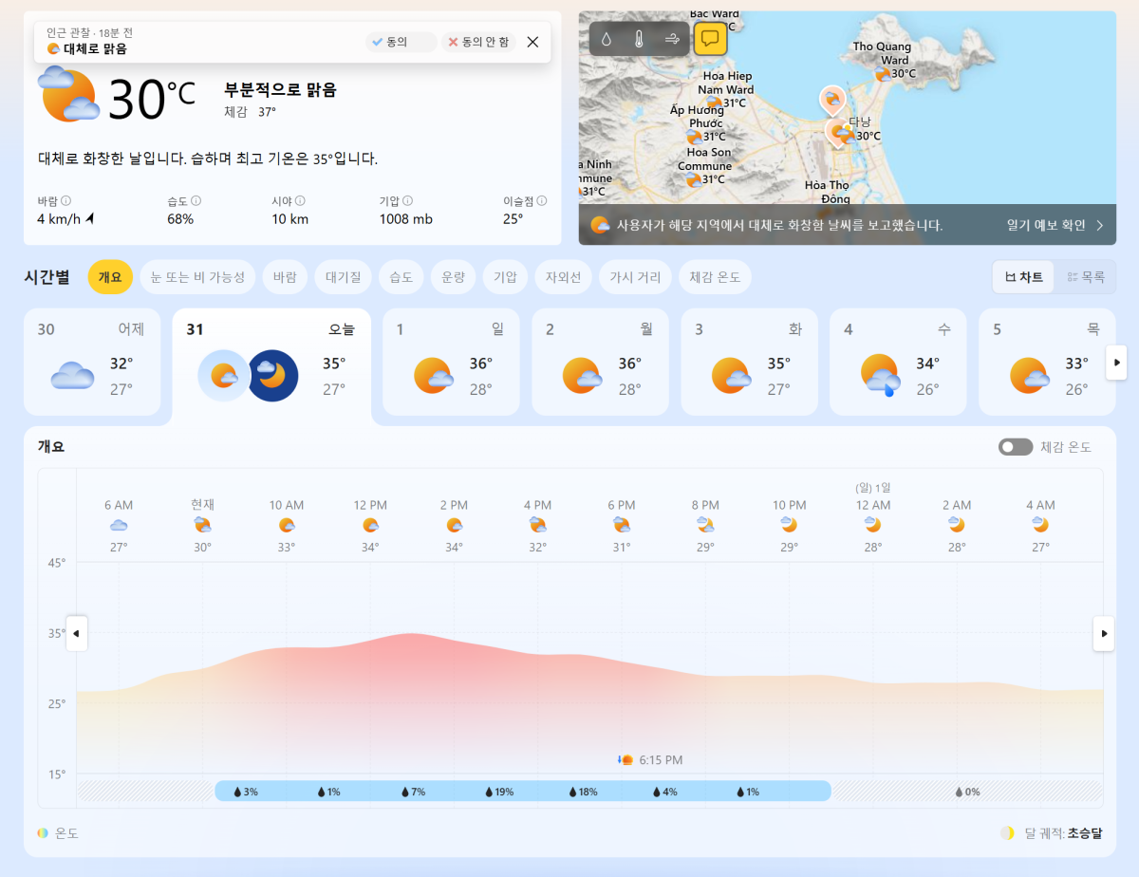The width and height of the screenshot is (1139, 877).
Task: Select the 기압 hourly tab
Action: tap(505, 277)
